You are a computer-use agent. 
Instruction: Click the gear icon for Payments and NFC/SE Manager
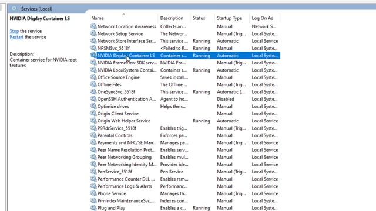93,142
